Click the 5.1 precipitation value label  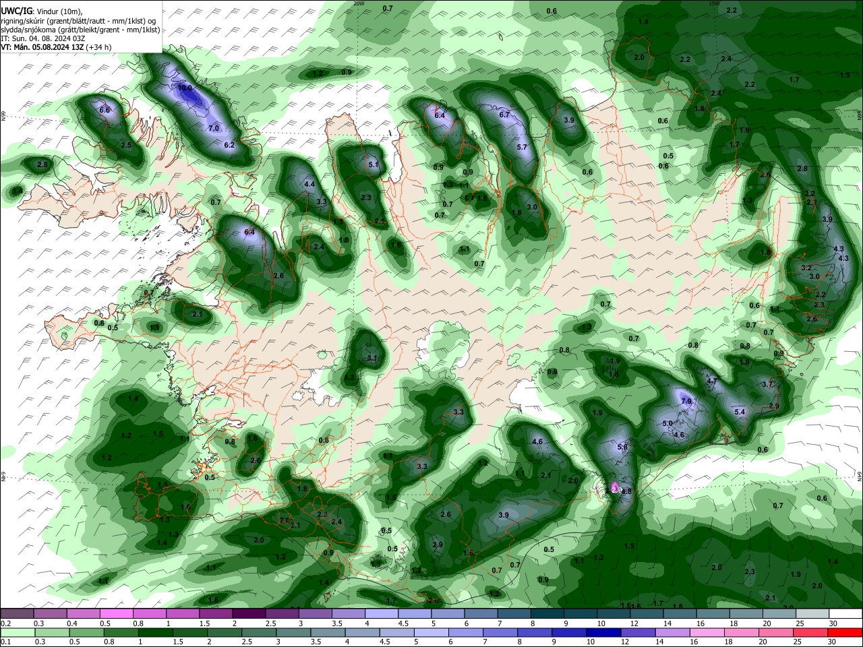click(x=374, y=164)
